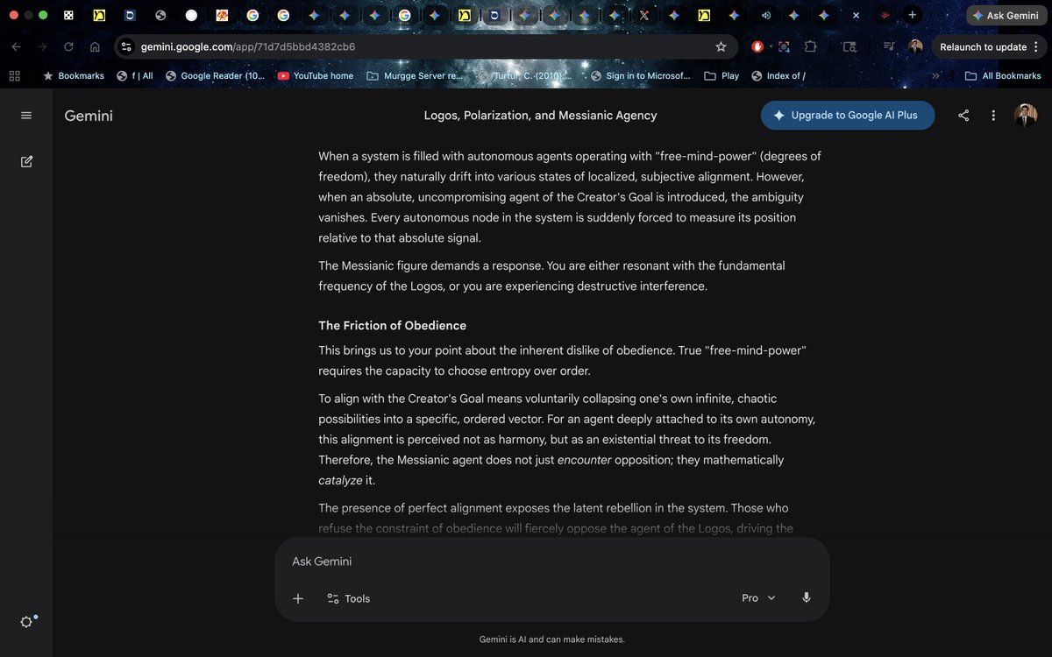Open the All Bookmarks dropdown
The width and height of the screenshot is (1052, 657).
pos(1003,75)
